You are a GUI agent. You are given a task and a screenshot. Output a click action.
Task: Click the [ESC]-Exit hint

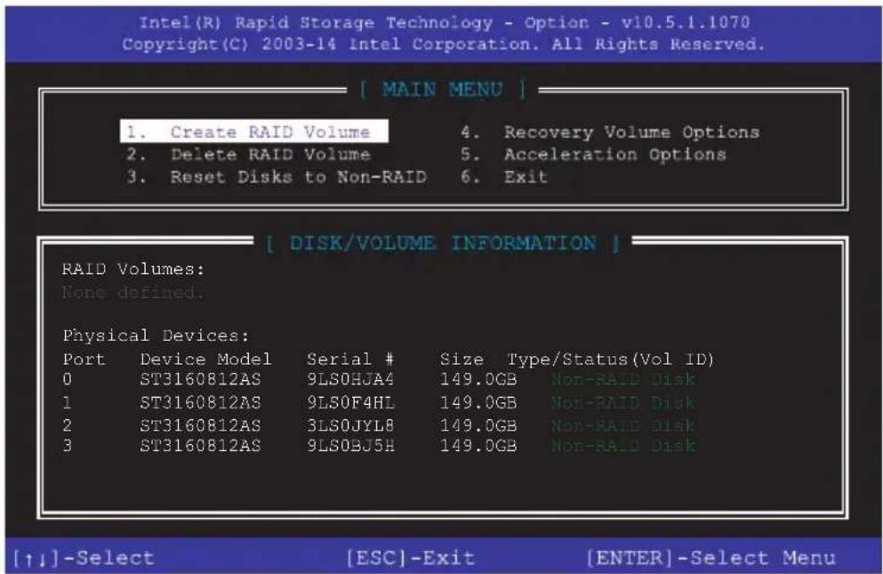pyautogui.click(x=411, y=558)
